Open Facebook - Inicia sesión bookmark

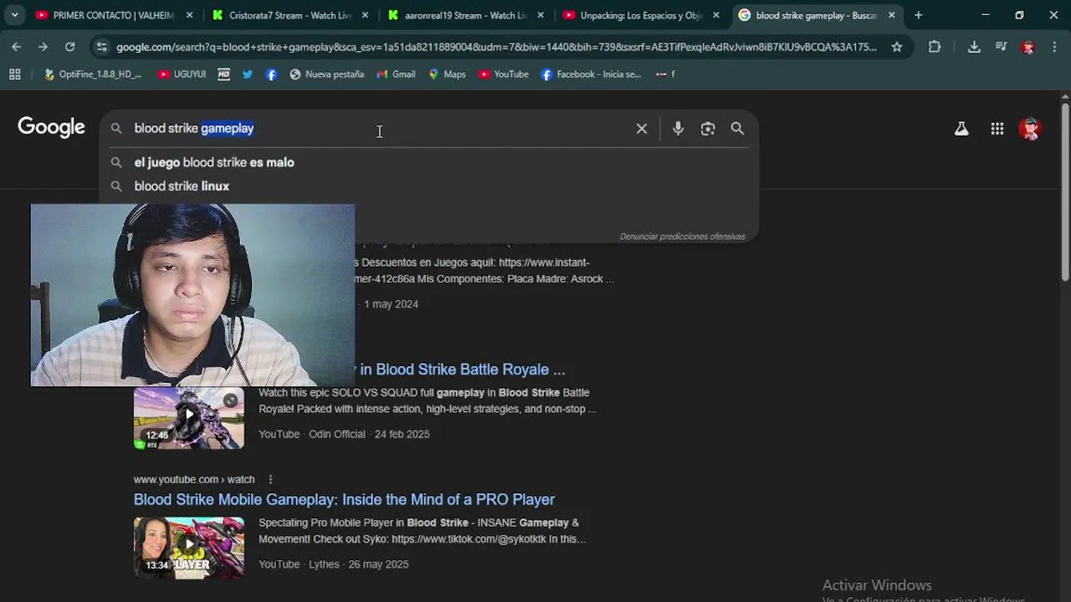pos(591,74)
